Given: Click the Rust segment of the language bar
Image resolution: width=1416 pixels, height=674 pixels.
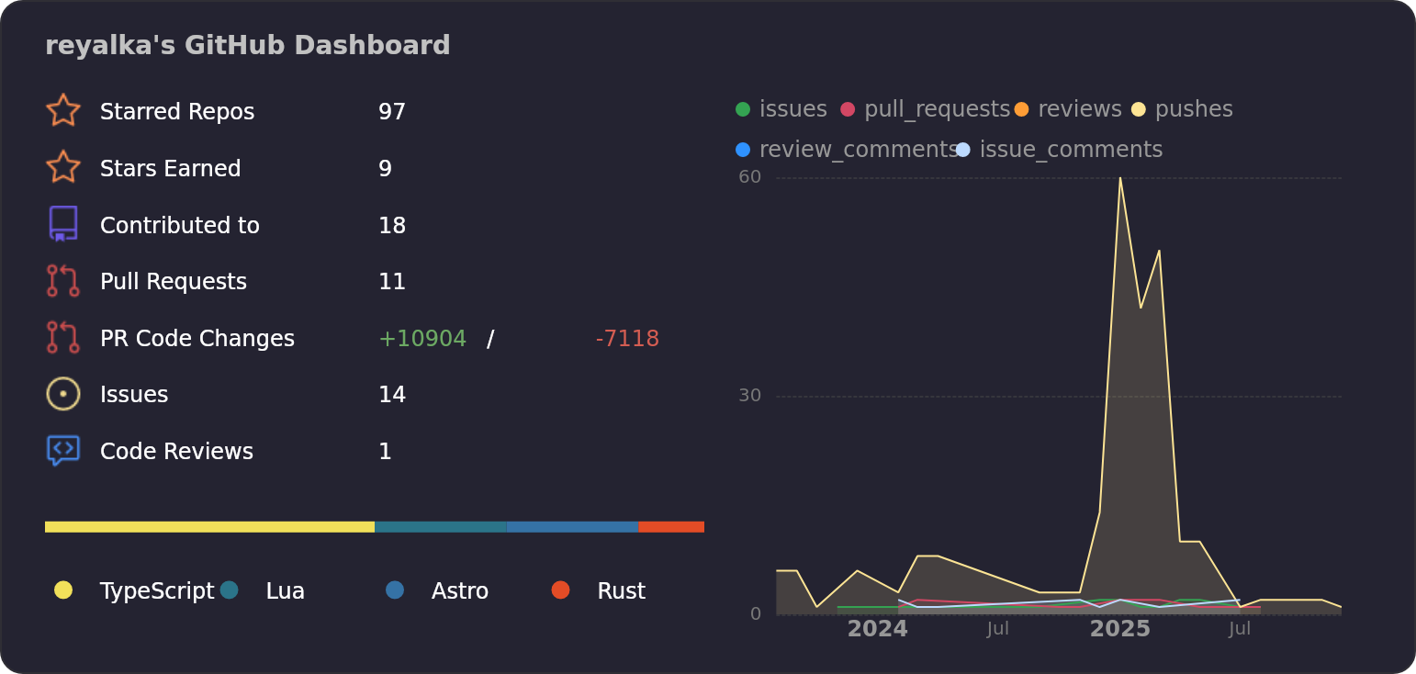Looking at the screenshot, I should coord(672,526).
